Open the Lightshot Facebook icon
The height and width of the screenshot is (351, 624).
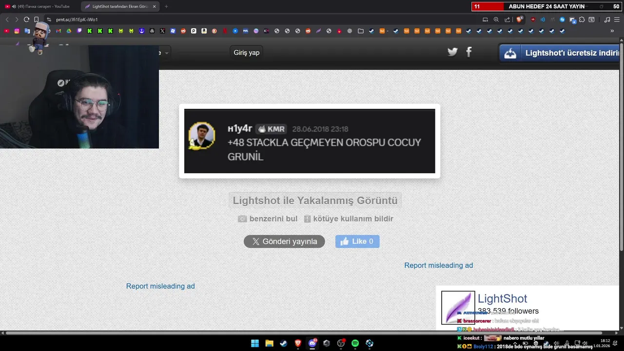click(469, 52)
